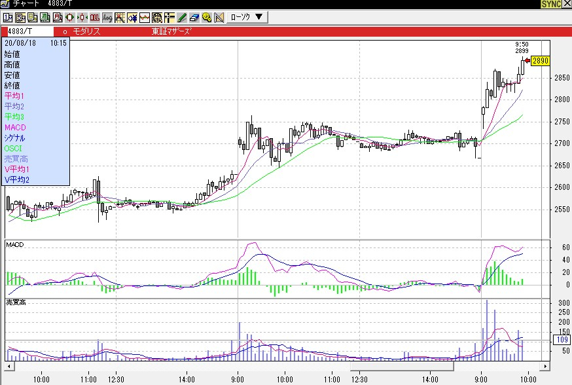Click the red ALL display icon
This screenshot has height=385, width=572.
click(95, 17)
